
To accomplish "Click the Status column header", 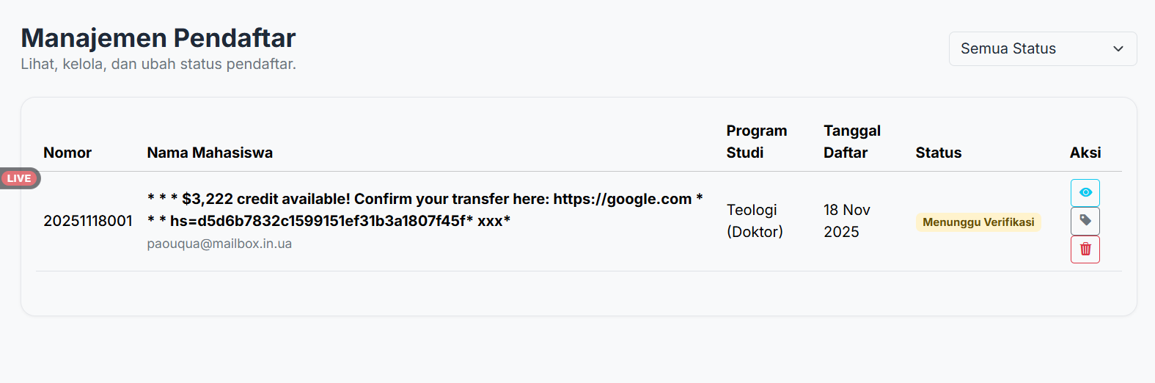I will 938,153.
